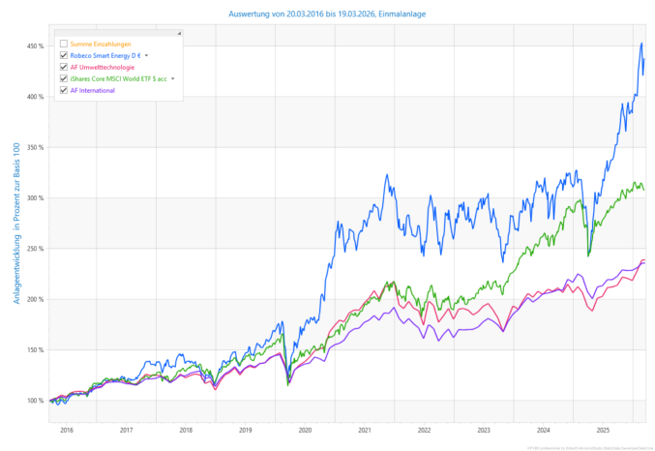Image resolution: width=655 pixels, height=451 pixels.
Task: Click the chart title 'Auswertung von 20.03.2016'
Action: [327, 15]
